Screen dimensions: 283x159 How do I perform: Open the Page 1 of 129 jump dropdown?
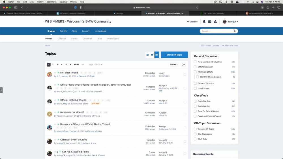96,65
